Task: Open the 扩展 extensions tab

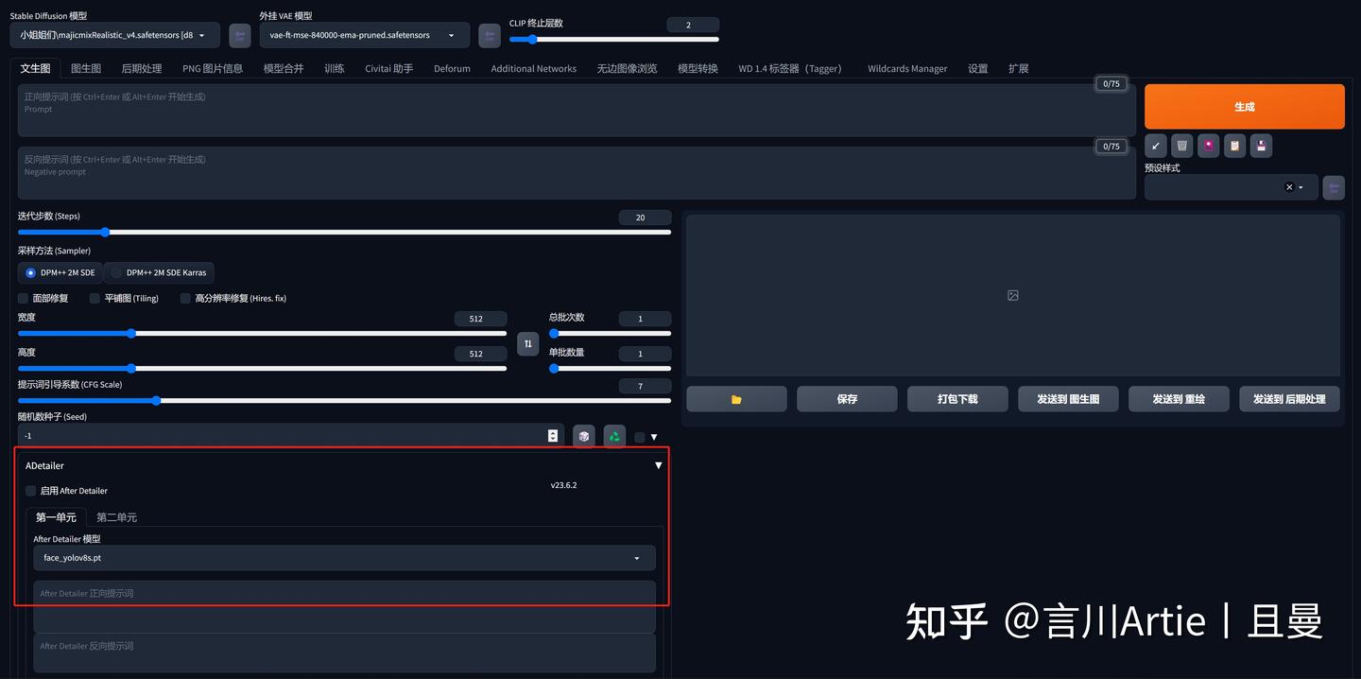Action: (x=1018, y=68)
